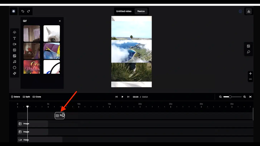
Task: Open the video library icon
Action: click(x=14, y=44)
